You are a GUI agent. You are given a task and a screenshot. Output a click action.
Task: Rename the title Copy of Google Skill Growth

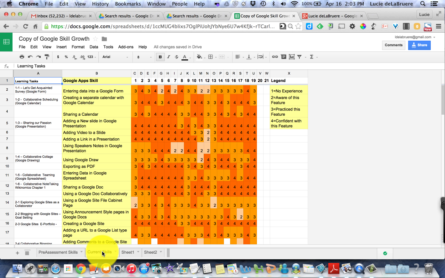coord(54,39)
